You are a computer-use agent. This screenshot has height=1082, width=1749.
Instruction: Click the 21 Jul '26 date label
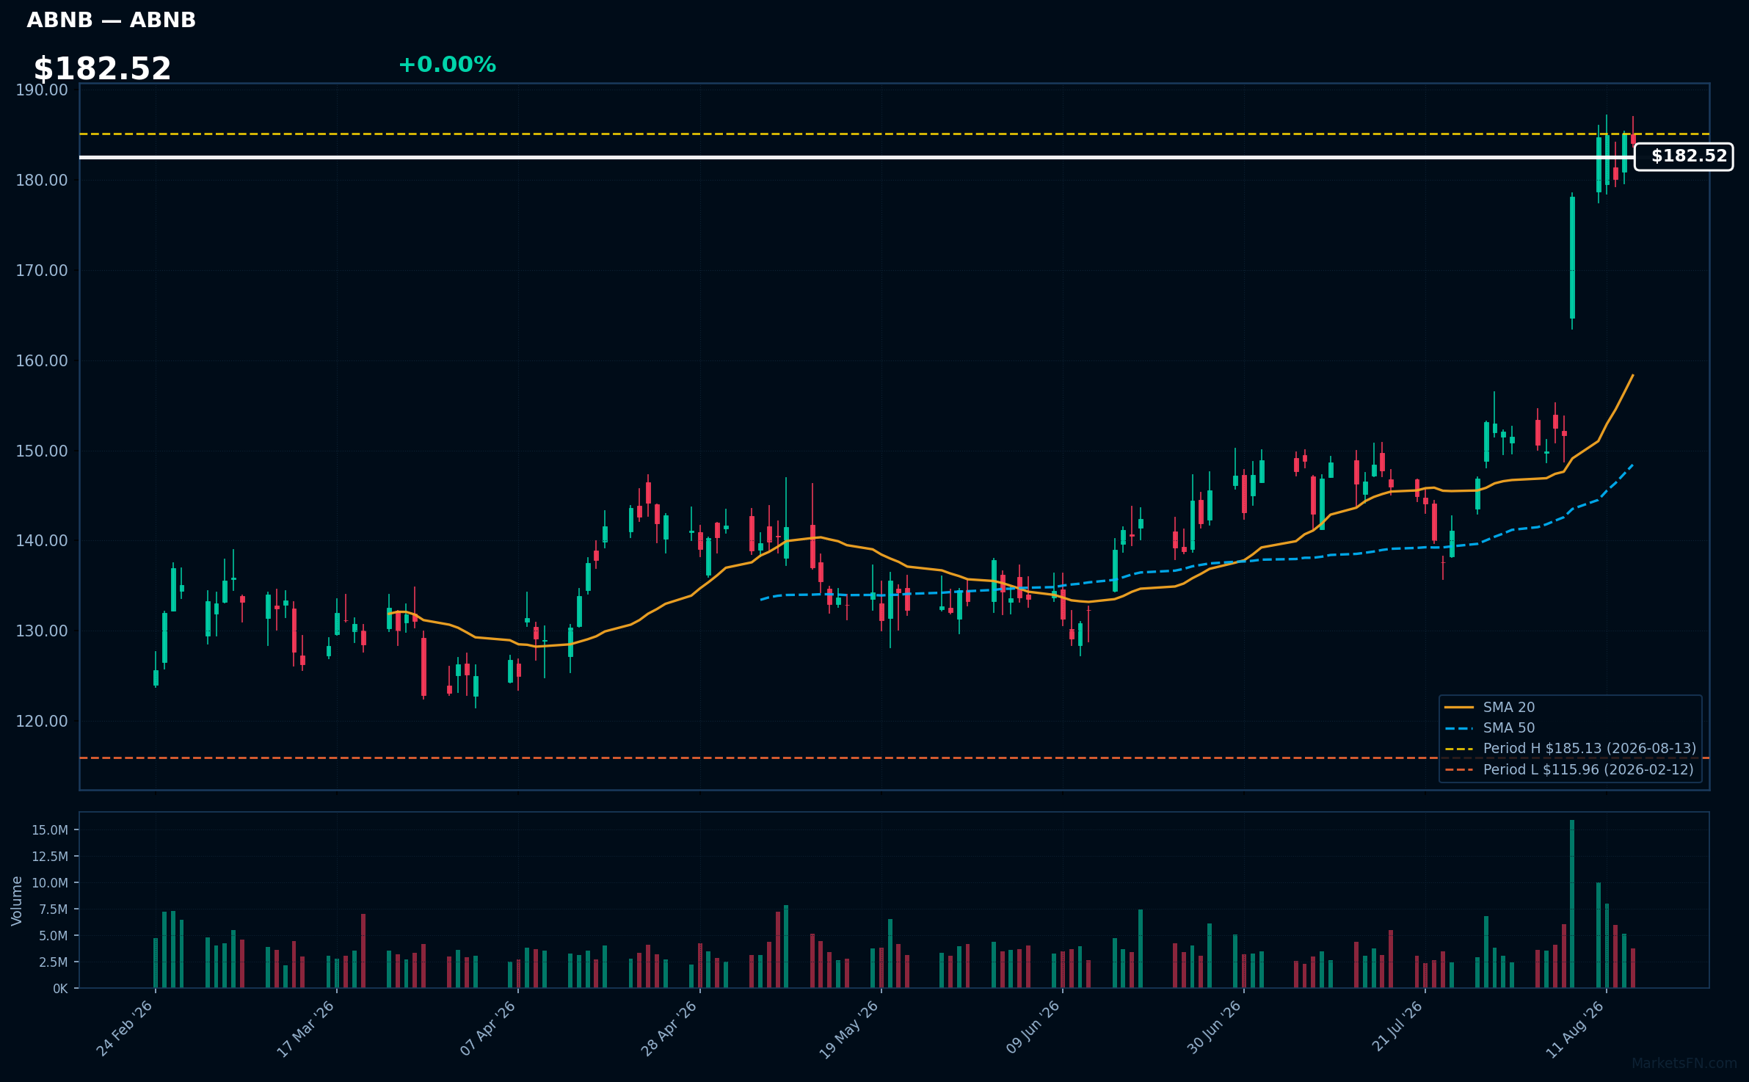[1397, 1027]
